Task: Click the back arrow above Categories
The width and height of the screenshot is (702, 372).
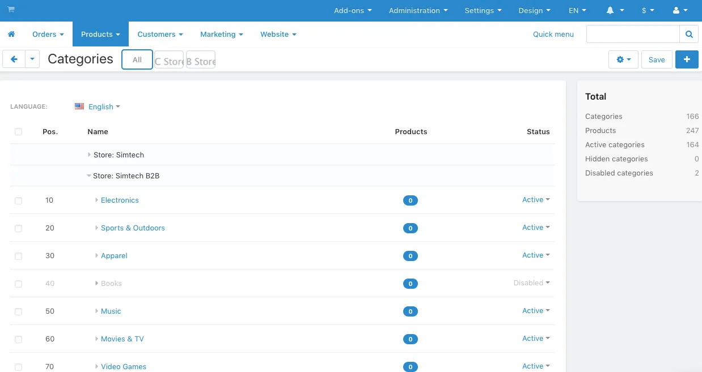Action: click(x=14, y=59)
